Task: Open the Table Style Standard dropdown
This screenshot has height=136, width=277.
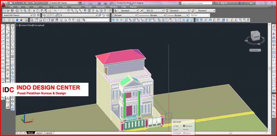Action: (x=180, y=11)
